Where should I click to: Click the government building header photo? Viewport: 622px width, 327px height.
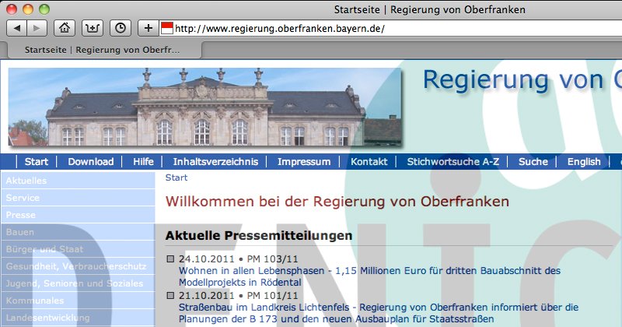tap(204, 107)
